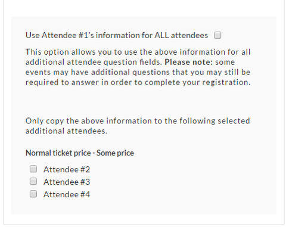The width and height of the screenshot is (286, 227).
Task: Click the 'Attendee #3' label text
Action: coord(67,182)
